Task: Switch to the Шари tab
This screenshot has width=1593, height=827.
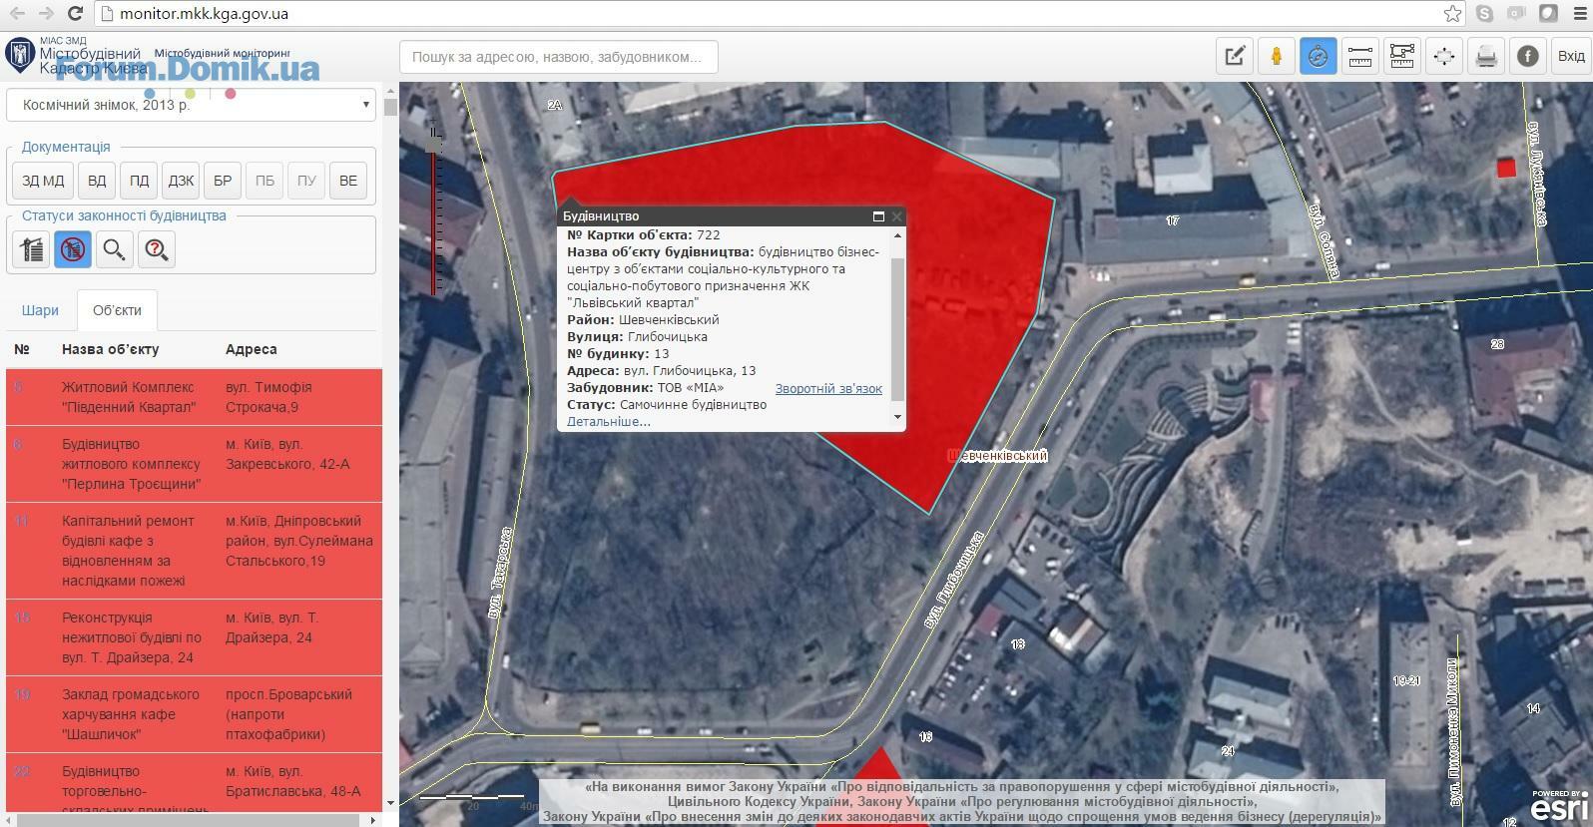Action: (40, 310)
